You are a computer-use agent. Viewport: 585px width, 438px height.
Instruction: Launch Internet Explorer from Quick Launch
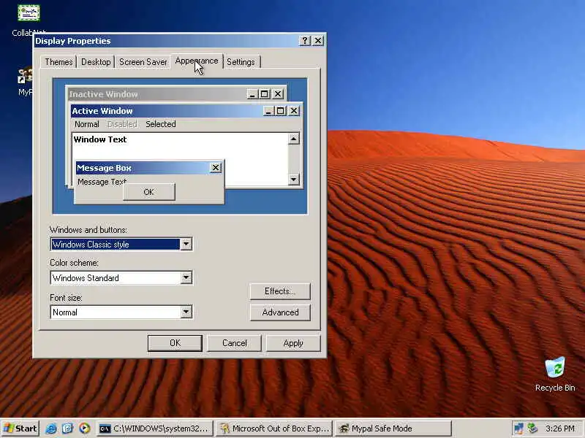click(x=51, y=429)
